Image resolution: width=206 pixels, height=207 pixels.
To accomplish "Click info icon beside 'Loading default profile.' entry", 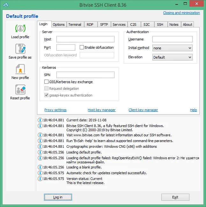I will point(40,152).
